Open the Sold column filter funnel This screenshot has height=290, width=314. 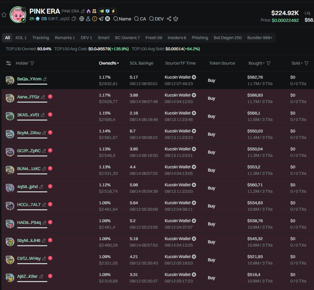(x=306, y=64)
